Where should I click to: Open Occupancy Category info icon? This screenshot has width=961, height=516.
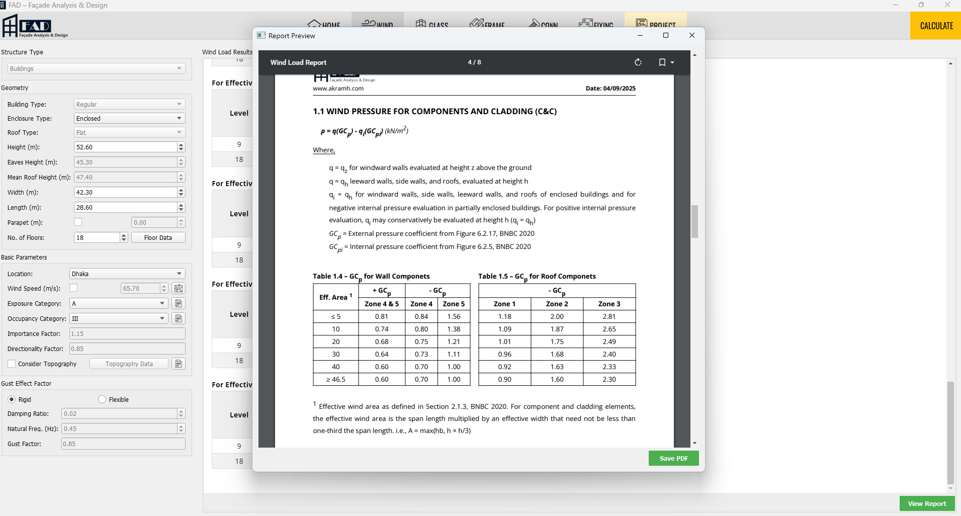click(179, 318)
